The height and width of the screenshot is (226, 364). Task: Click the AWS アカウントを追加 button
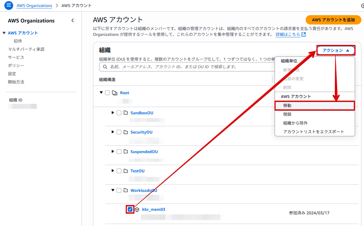333,20
